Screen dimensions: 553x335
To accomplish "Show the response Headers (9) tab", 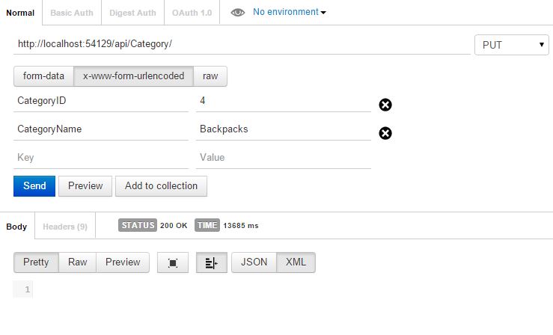I will click(65, 226).
